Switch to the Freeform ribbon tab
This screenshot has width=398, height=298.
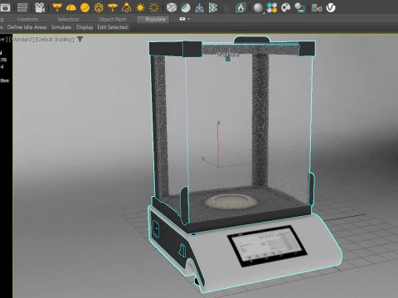27,19
